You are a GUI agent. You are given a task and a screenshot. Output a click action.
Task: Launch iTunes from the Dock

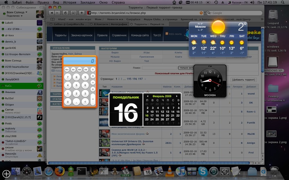point(181,172)
